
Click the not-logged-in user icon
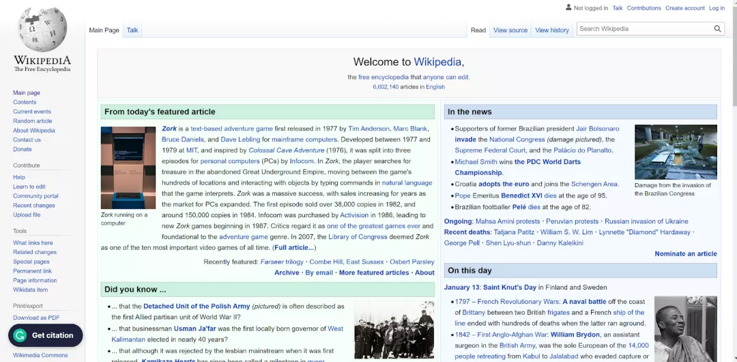point(568,8)
